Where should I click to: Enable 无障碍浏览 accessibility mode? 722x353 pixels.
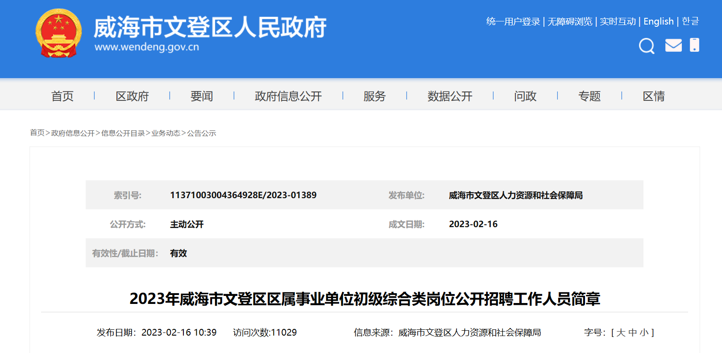pos(570,21)
